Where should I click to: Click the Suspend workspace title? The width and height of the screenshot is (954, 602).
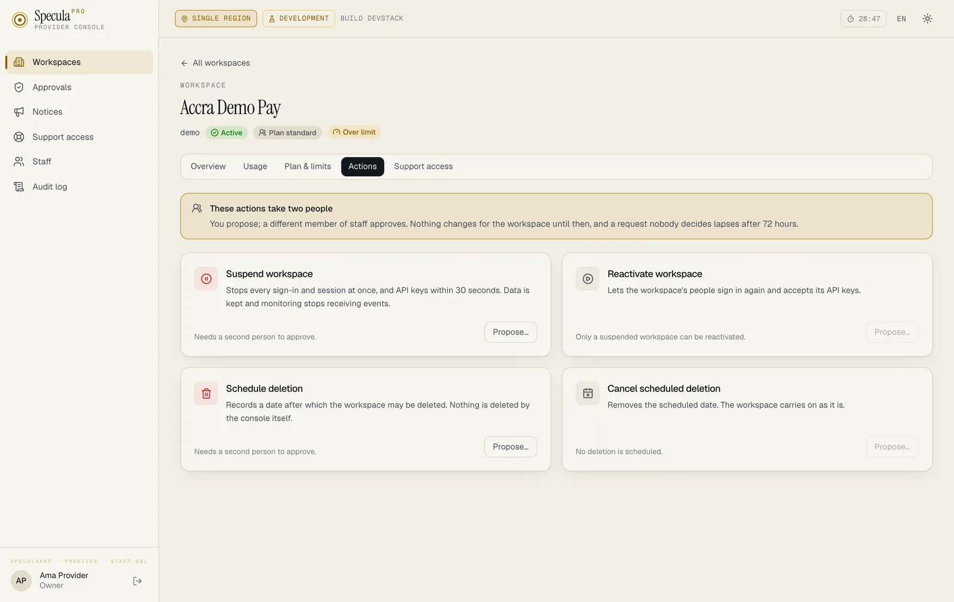[270, 274]
